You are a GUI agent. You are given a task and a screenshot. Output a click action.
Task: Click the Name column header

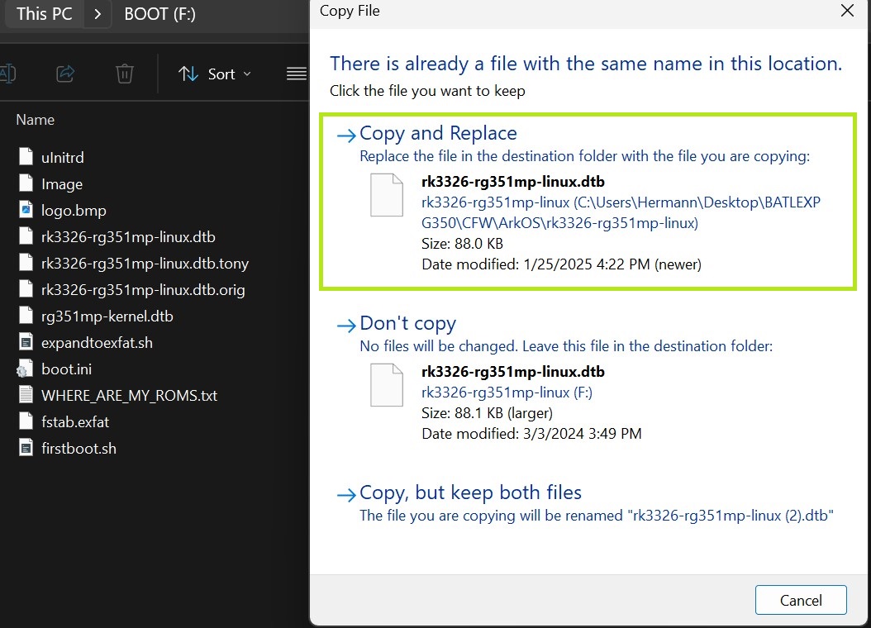click(36, 120)
